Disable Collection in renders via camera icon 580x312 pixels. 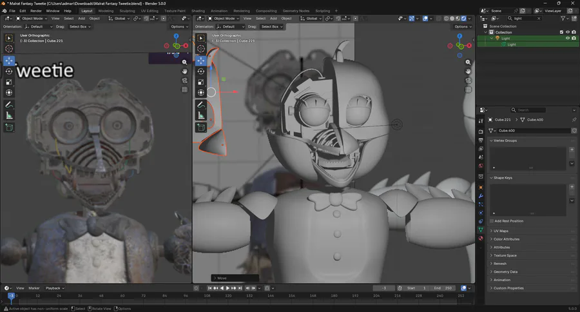(x=574, y=32)
